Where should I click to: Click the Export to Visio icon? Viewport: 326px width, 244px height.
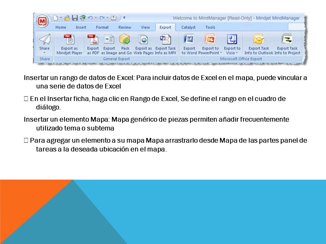click(232, 39)
